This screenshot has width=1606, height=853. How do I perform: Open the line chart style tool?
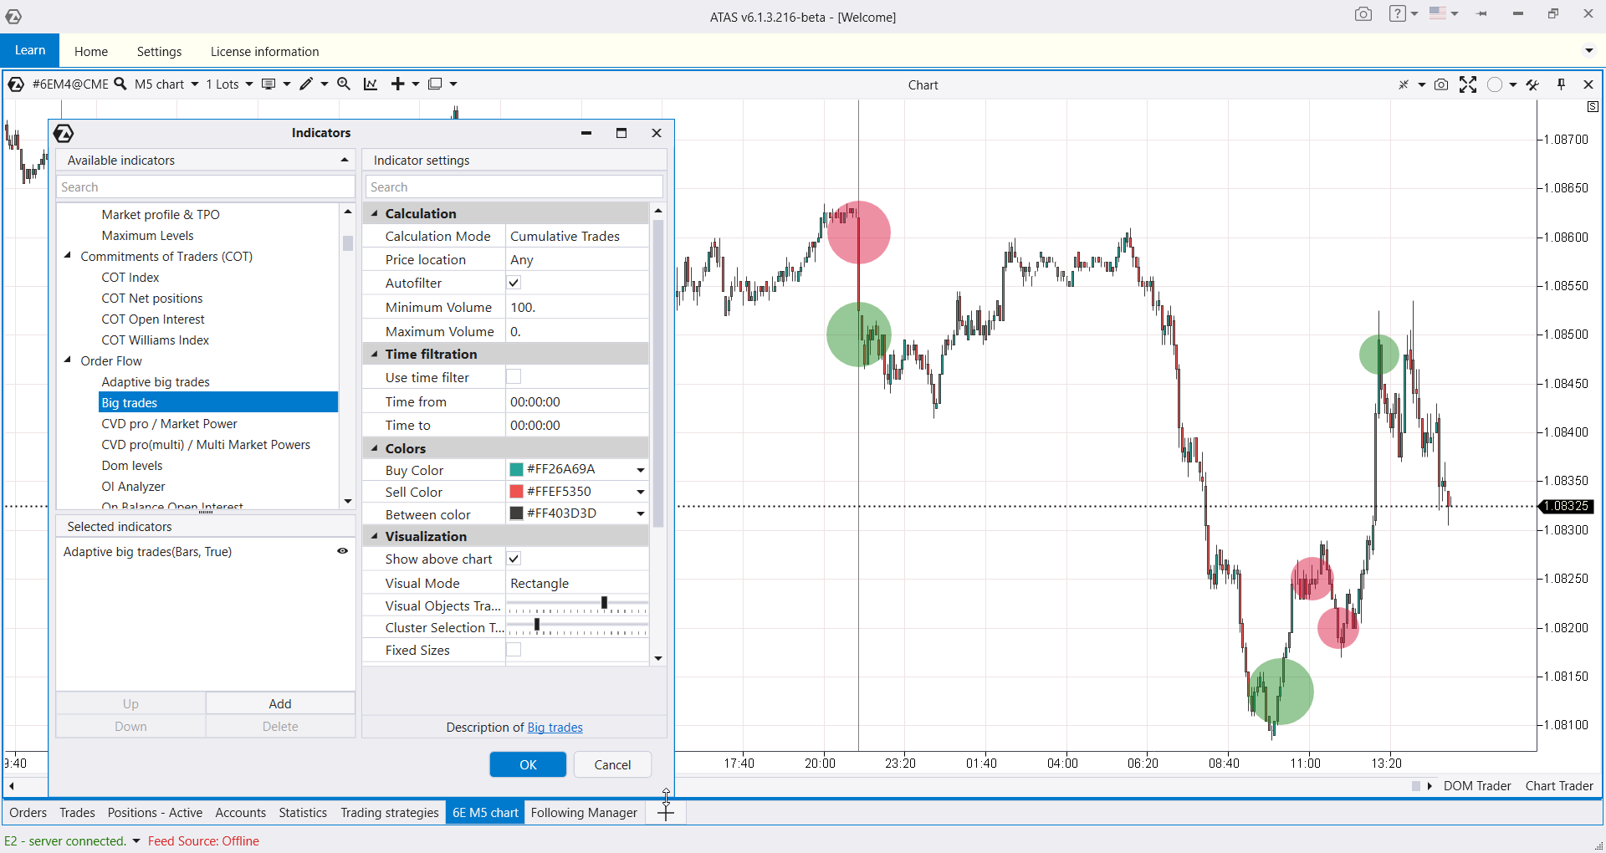[371, 84]
